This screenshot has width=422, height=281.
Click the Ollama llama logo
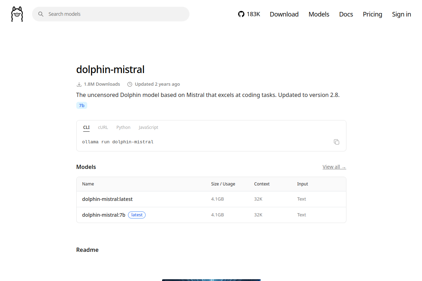[x=17, y=14]
